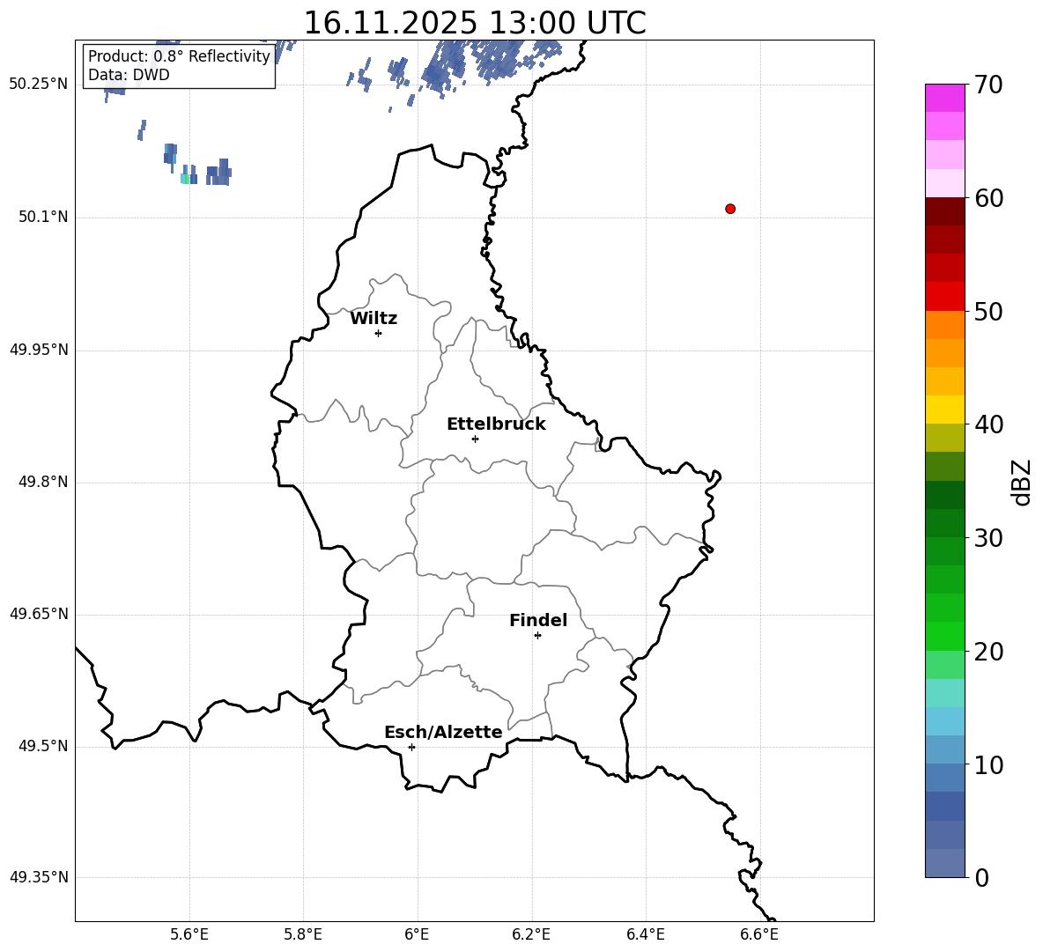Image resolution: width=1043 pixels, height=952 pixels.
Task: Click the red swatch just above 50 dBZ
Action: point(944,297)
